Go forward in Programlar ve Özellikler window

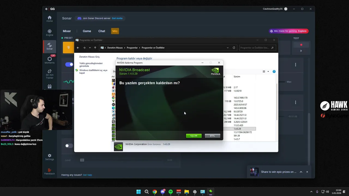pyautogui.click(x=84, y=48)
